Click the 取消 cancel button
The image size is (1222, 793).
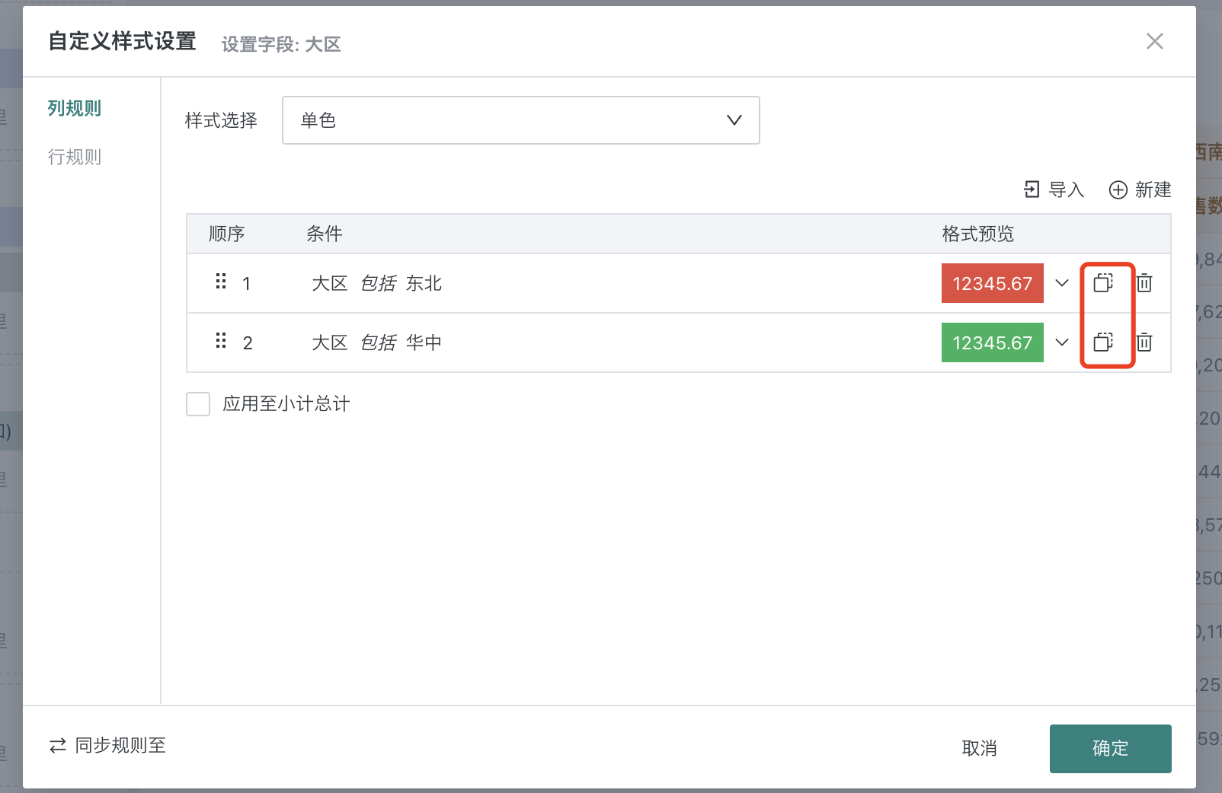click(x=979, y=748)
